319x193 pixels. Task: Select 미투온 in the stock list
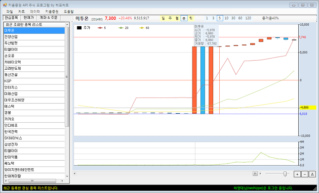coord(34,30)
